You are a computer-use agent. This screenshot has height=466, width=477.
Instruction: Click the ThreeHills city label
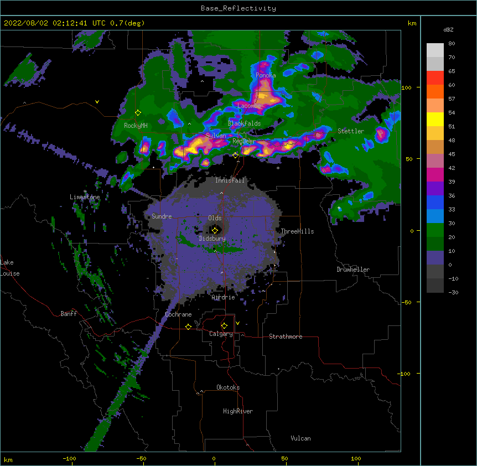coord(297,231)
